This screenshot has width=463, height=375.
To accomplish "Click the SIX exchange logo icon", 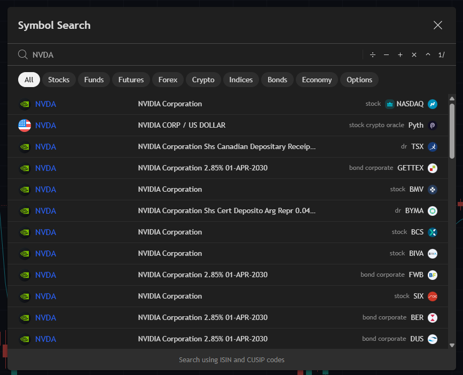I will [x=433, y=296].
